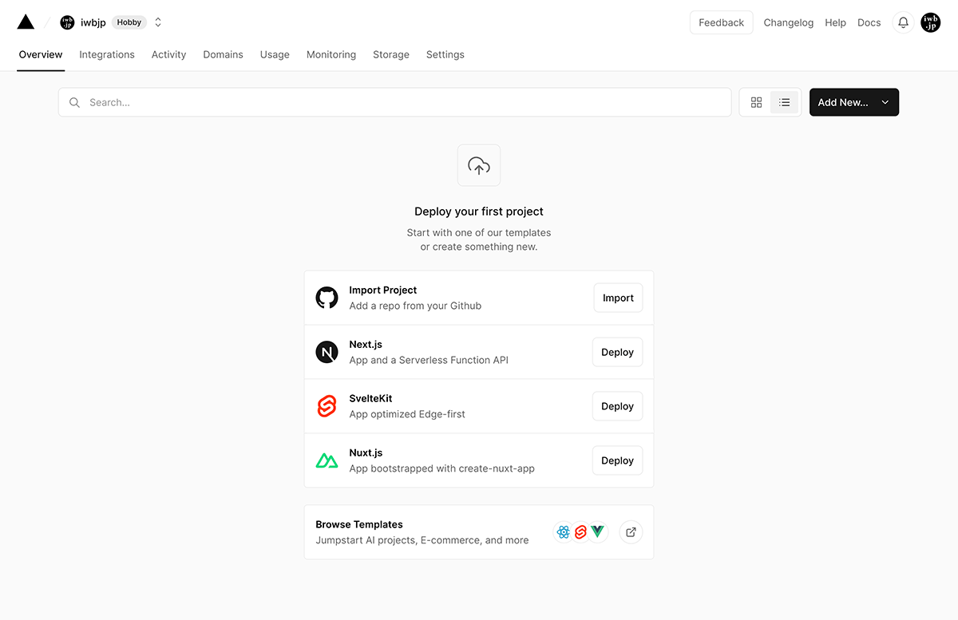Select the Overview tab
This screenshot has height=620, width=958.
click(41, 54)
